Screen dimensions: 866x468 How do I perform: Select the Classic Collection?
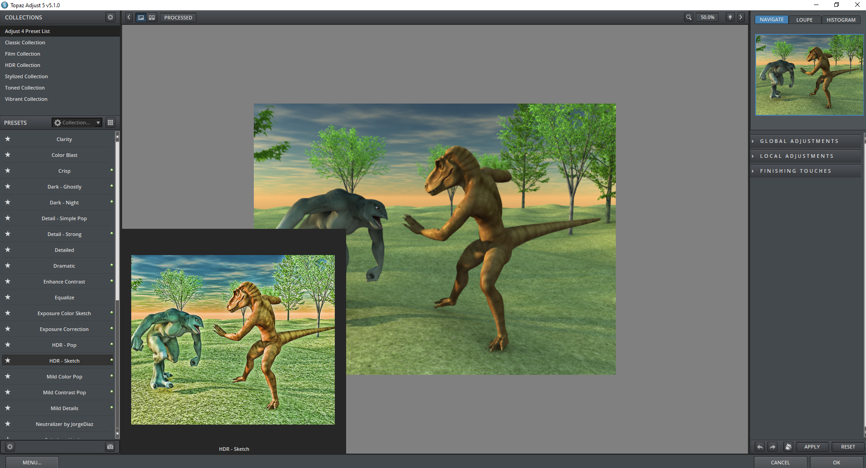point(60,43)
